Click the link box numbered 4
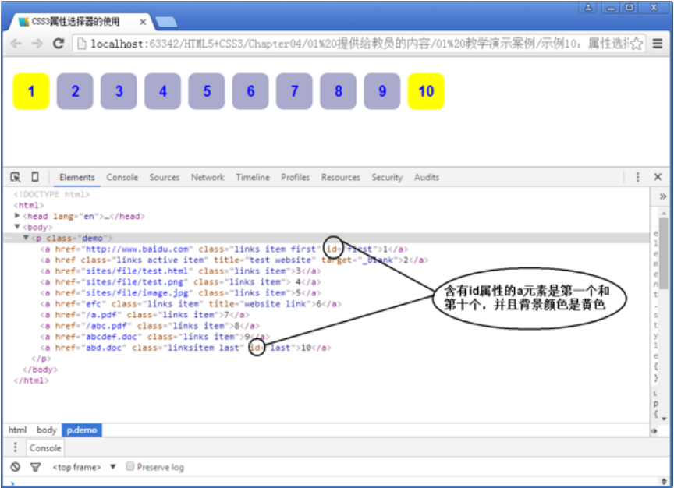Viewport: 674px width, 488px height. (162, 91)
